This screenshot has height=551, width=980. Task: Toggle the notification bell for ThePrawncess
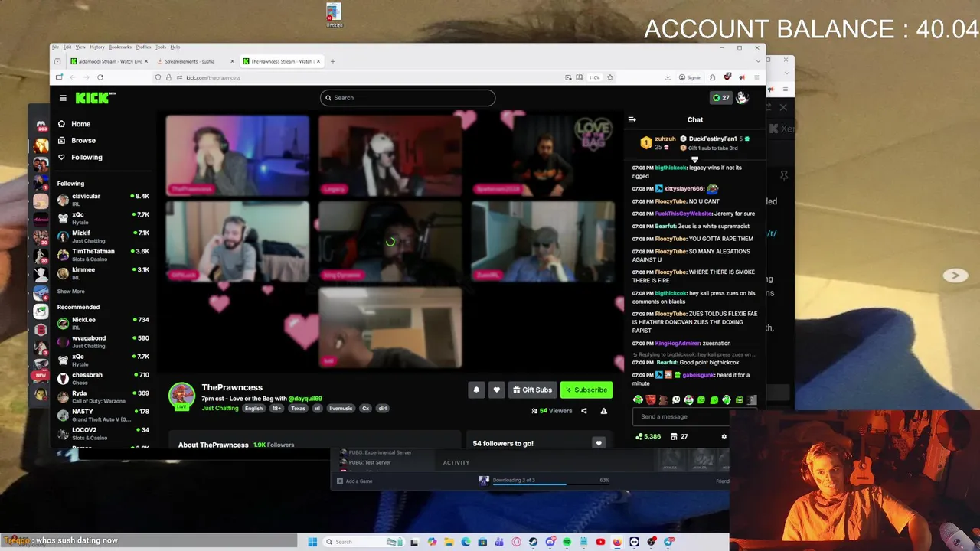(x=476, y=390)
